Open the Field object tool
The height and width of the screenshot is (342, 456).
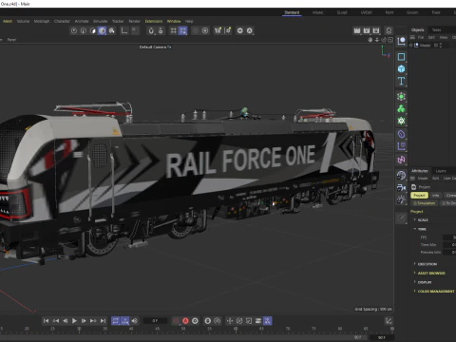click(401, 146)
